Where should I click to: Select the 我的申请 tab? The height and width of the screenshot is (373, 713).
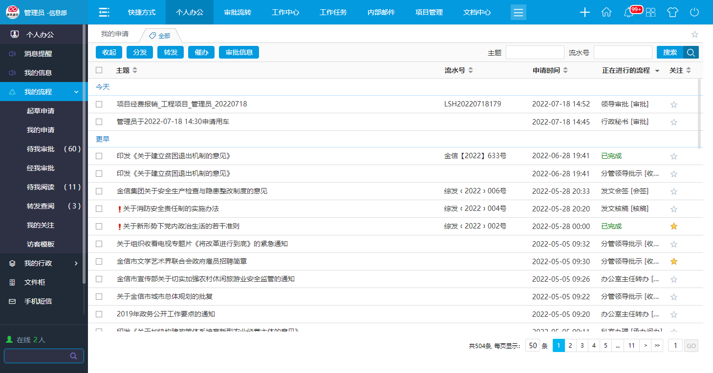[x=115, y=34]
